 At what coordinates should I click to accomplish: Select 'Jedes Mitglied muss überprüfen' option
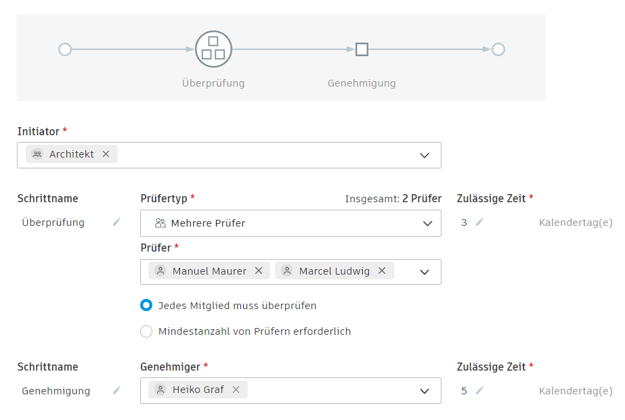pos(146,306)
